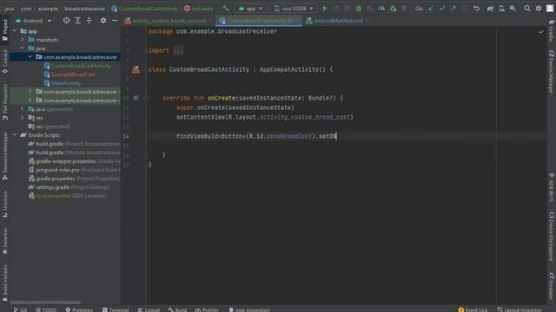Screen dimensions: 556x312
Task: Expand the manifests folder
Action: [x=23, y=40]
